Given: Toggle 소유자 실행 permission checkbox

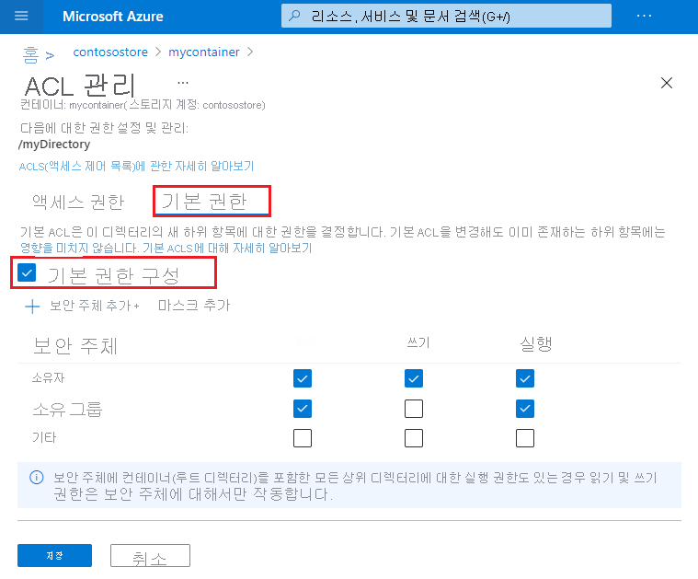Looking at the screenshot, I should click(525, 378).
